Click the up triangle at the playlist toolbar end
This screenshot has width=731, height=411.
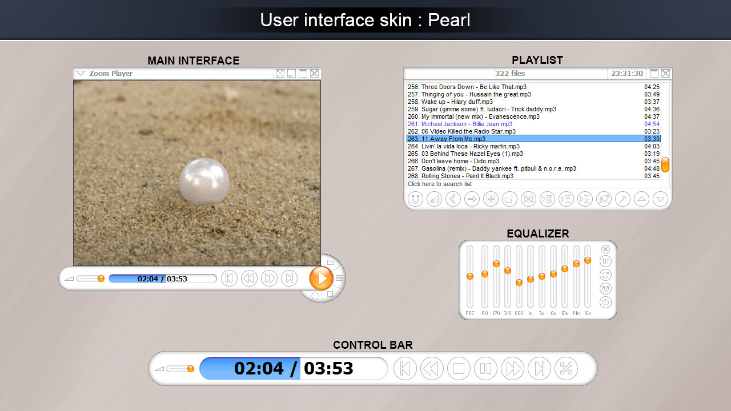pos(641,199)
